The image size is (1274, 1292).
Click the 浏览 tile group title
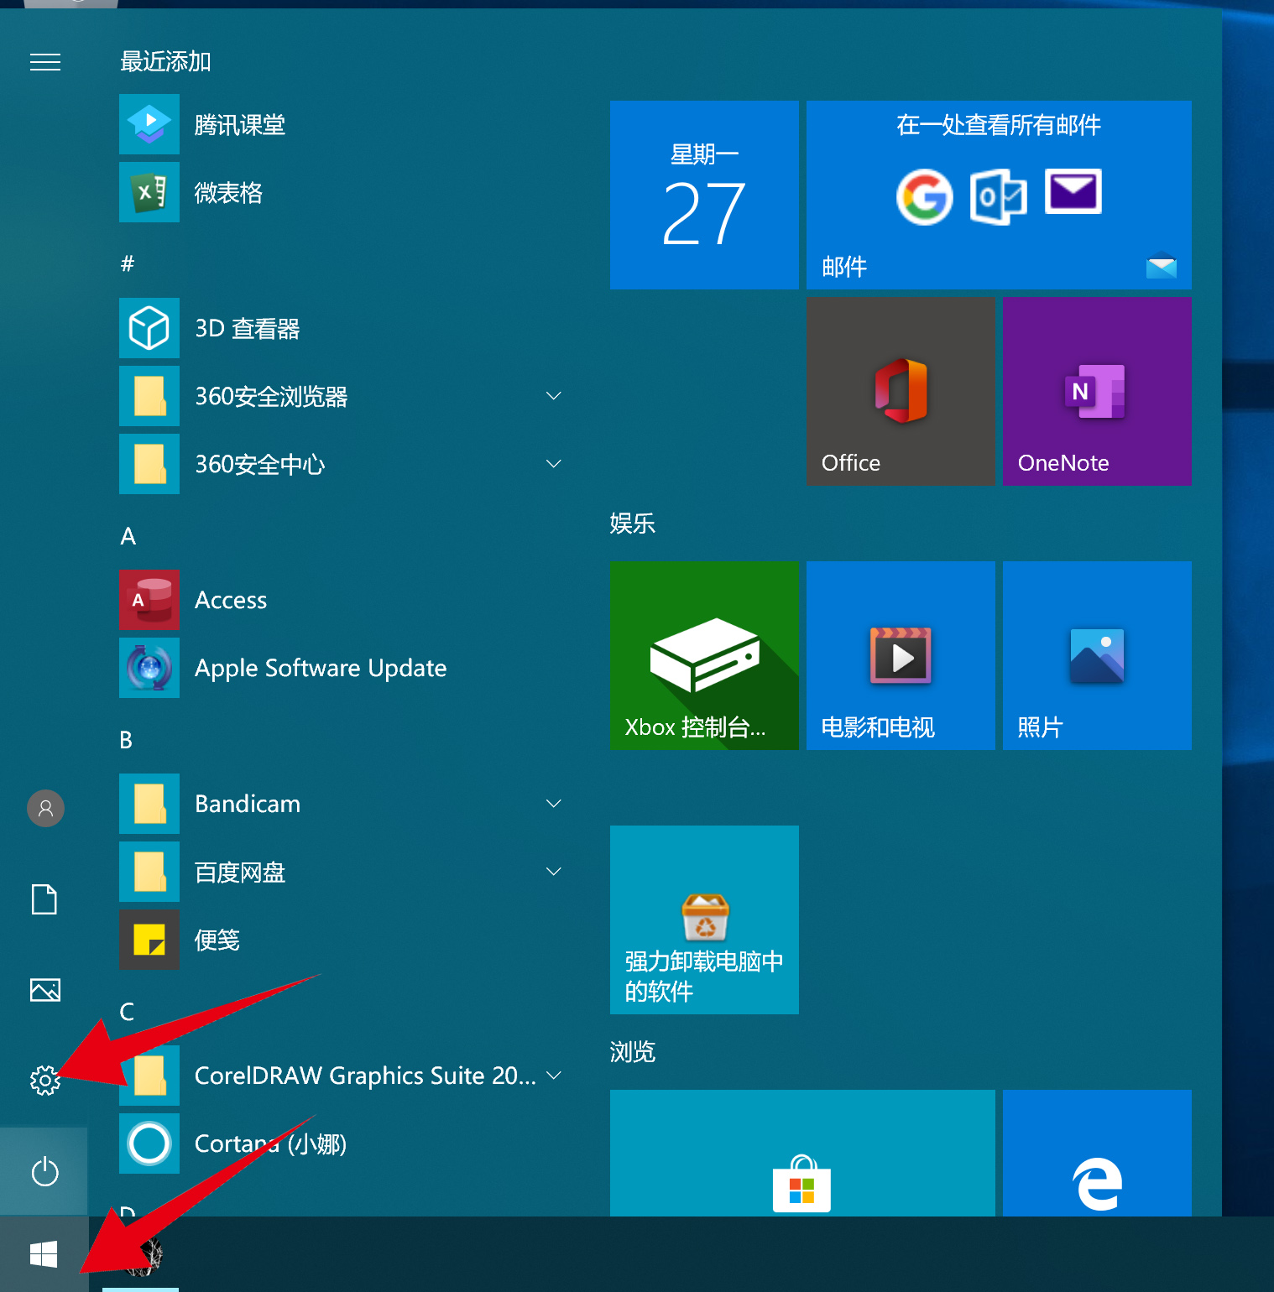632,1052
